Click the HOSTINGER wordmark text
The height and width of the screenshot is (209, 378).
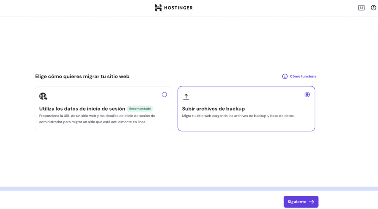pyautogui.click(x=178, y=8)
